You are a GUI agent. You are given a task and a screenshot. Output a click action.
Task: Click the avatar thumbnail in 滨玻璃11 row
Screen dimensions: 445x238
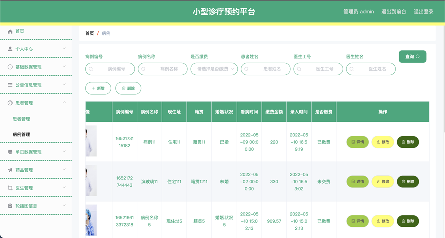point(91,181)
